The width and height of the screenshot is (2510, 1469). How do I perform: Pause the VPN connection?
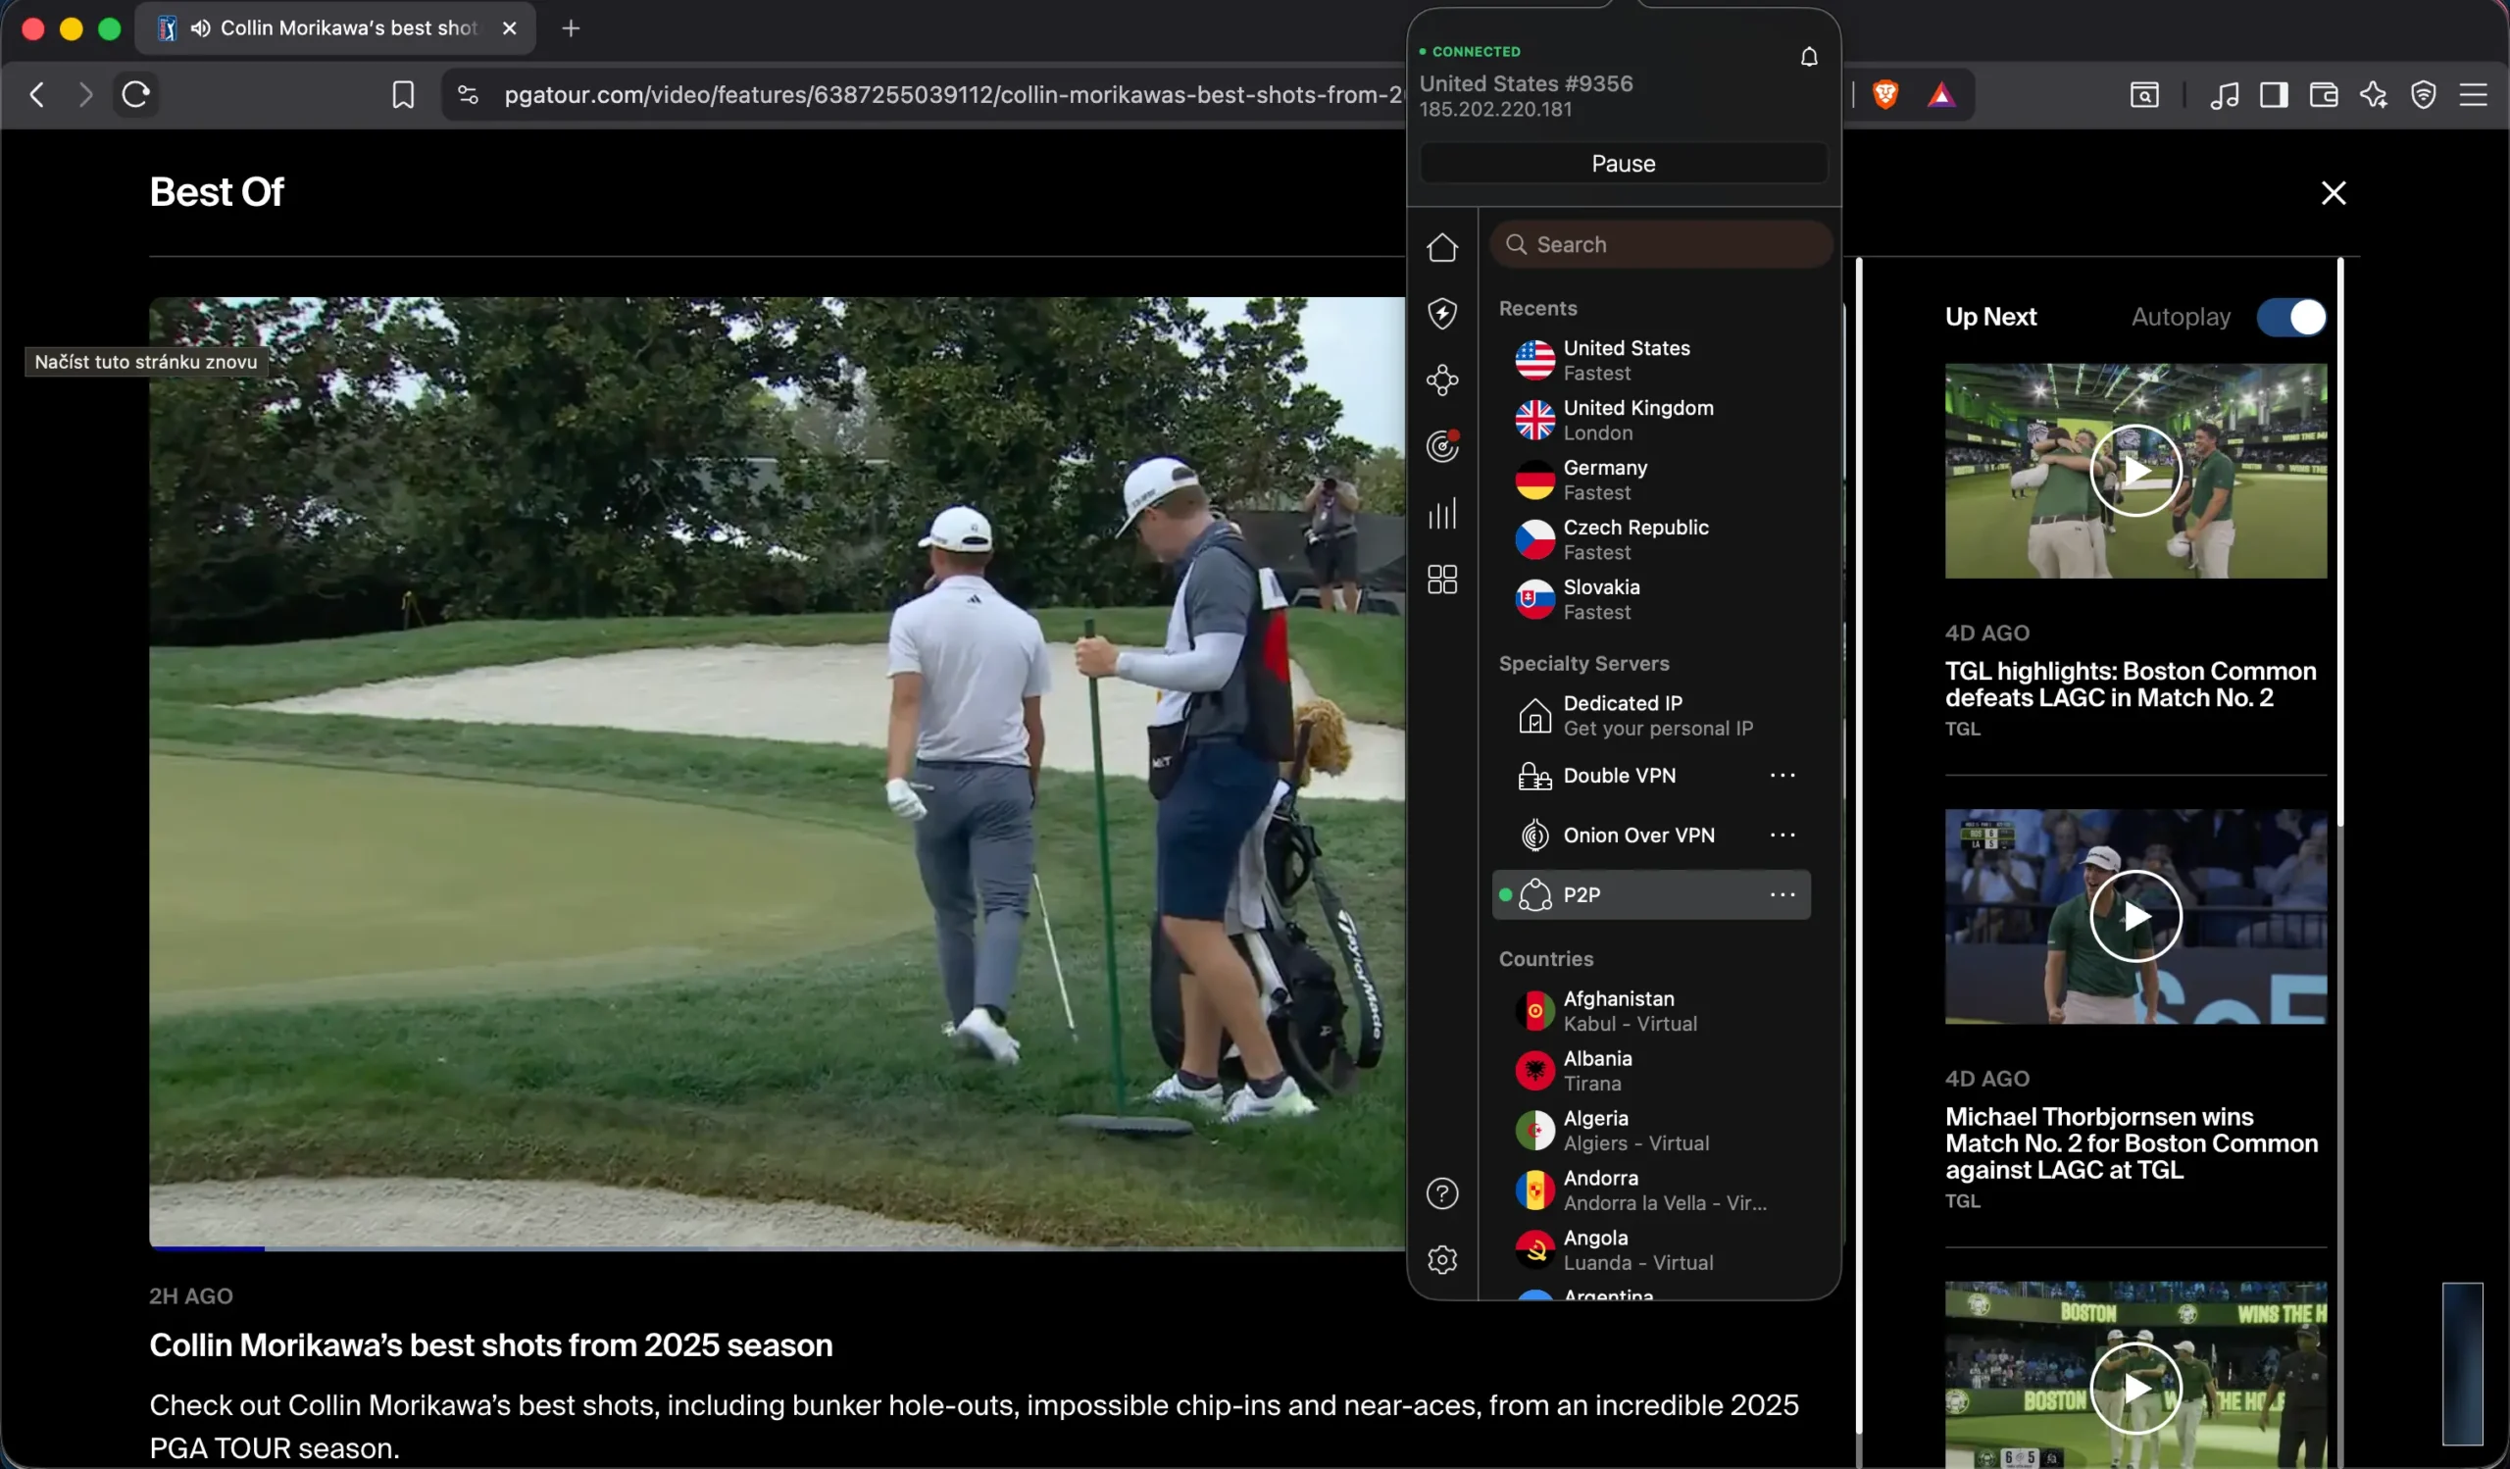[x=1623, y=163]
